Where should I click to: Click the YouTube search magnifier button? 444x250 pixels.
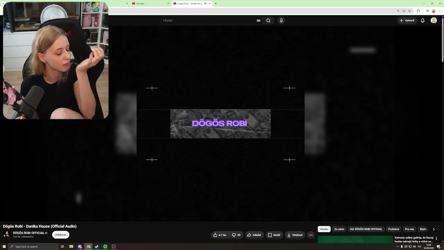(268, 20)
